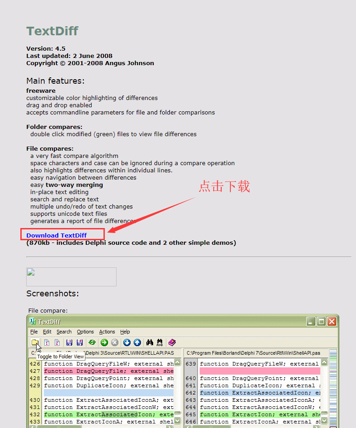Click right pane line 640 DragQueryPoint
The width and height of the screenshot is (356, 428).
pyautogui.click(x=260, y=378)
